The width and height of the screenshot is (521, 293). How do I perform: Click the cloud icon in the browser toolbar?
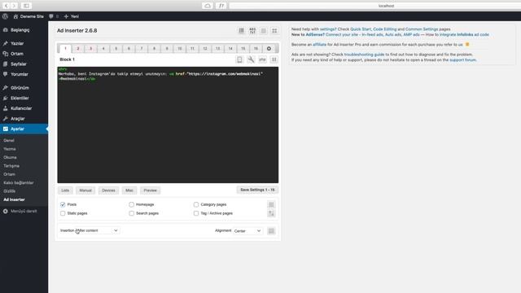pos(208,6)
